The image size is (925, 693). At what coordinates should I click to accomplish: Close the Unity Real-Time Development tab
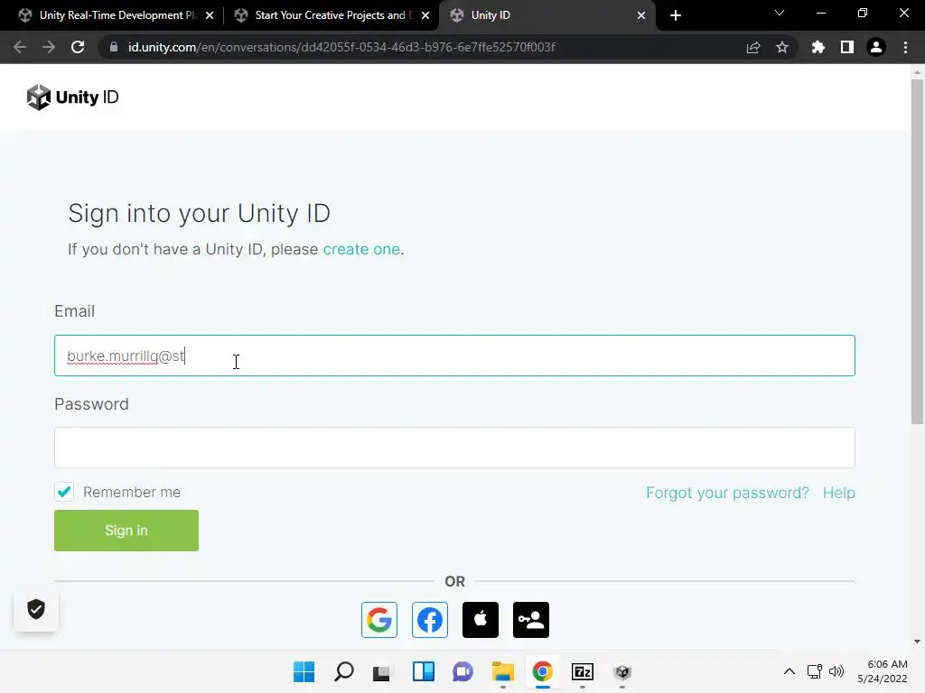[210, 15]
